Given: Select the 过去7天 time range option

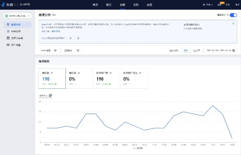Looking at the screenshot, I should (x=196, y=50).
